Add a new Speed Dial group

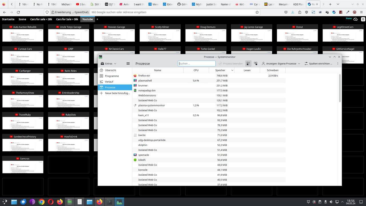click(x=97, y=19)
